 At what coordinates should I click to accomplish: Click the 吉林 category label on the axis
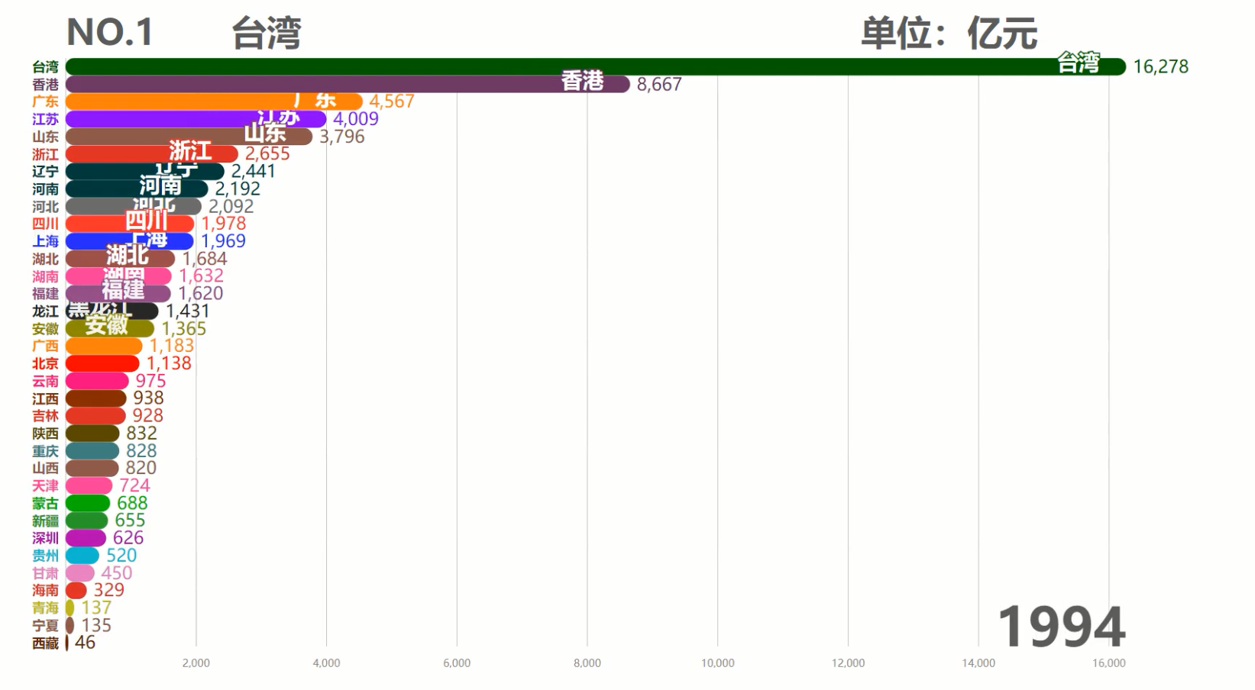[x=45, y=416]
